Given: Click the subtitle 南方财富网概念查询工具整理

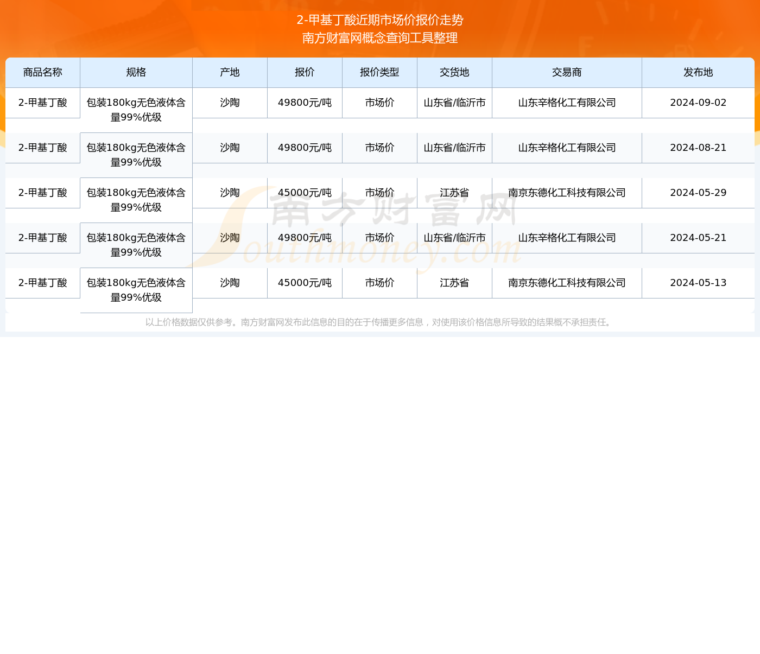Looking at the screenshot, I should (x=380, y=38).
